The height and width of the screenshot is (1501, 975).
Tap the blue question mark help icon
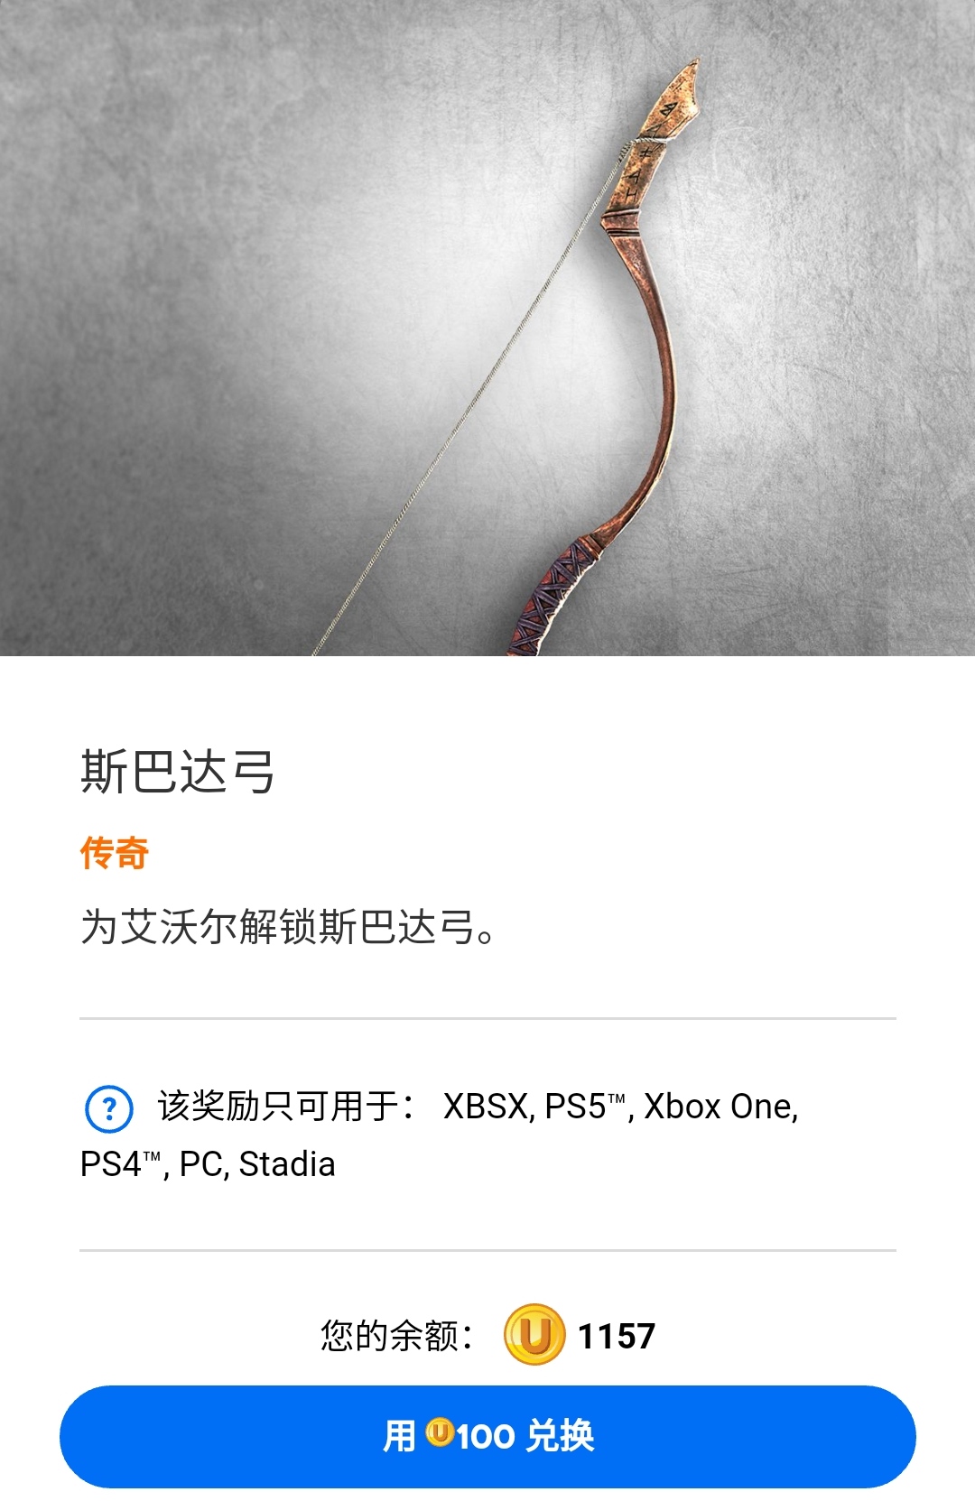(108, 1108)
